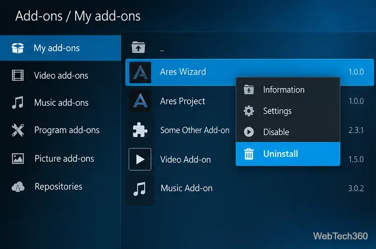
Task: Switch to Music add-ons category
Action: point(60,102)
